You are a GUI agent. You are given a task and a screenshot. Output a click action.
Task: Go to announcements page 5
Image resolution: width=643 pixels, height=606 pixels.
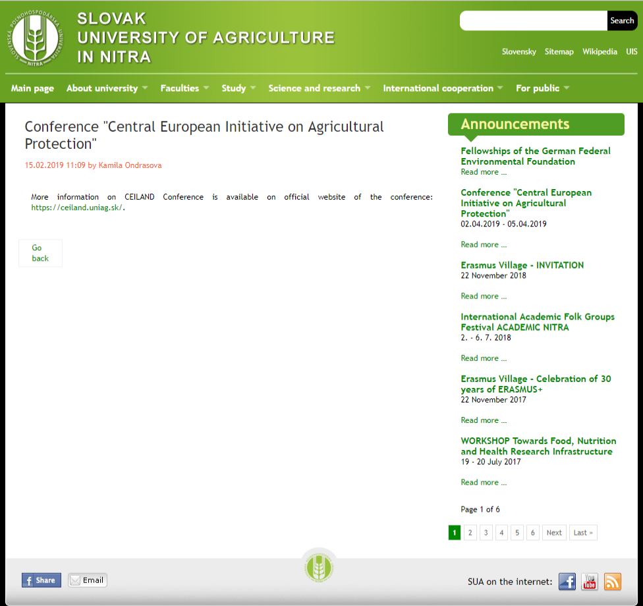[517, 533]
